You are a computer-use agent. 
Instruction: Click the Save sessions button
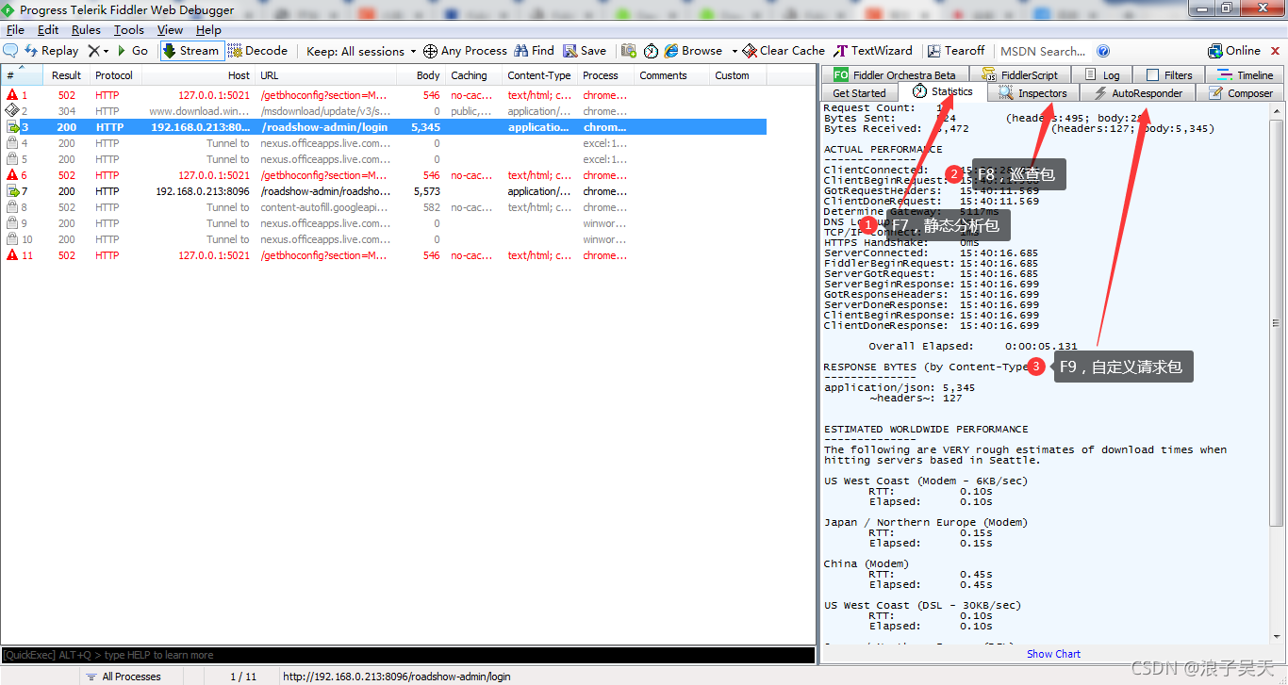585,51
